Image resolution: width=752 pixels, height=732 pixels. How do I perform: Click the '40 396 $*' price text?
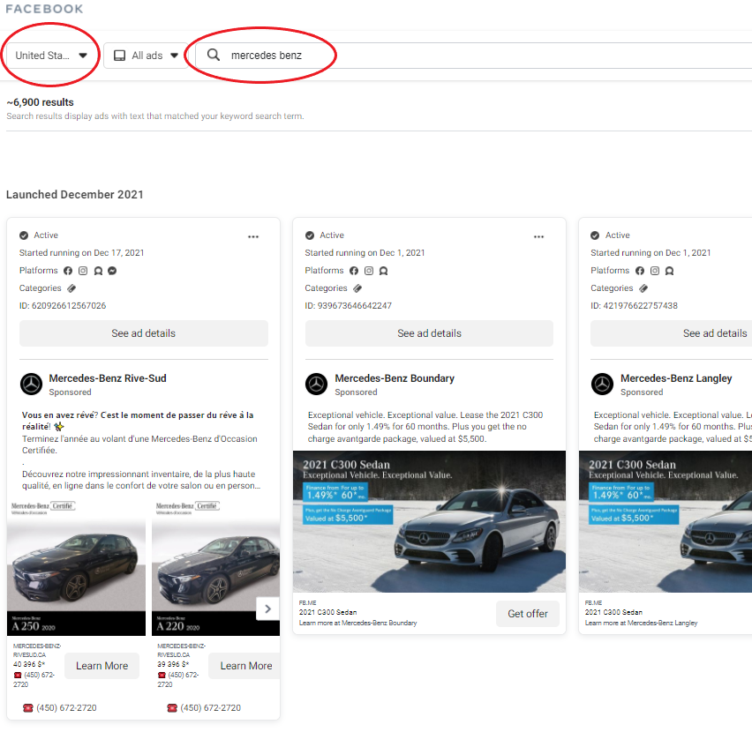[x=29, y=664]
